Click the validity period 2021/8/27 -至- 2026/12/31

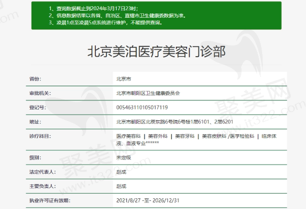[x=148, y=201]
